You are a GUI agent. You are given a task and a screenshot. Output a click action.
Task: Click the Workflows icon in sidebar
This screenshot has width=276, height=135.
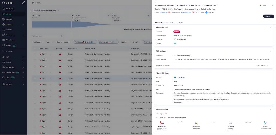tap(3, 40)
